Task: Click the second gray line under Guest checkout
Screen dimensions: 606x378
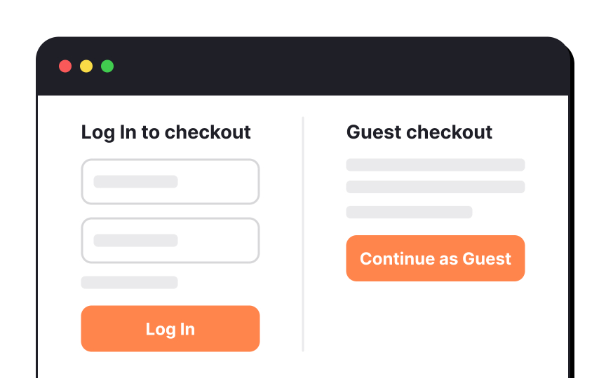Action: pyautogui.click(x=435, y=187)
